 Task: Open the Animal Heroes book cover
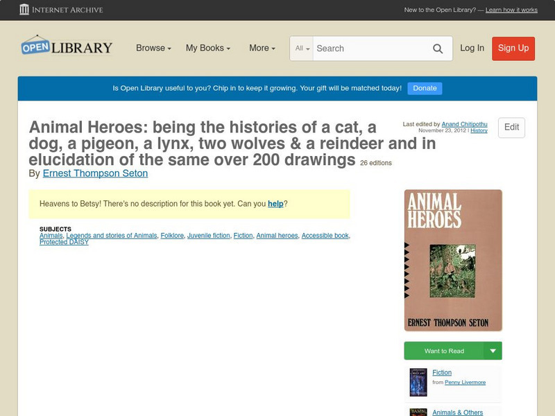coord(453,260)
